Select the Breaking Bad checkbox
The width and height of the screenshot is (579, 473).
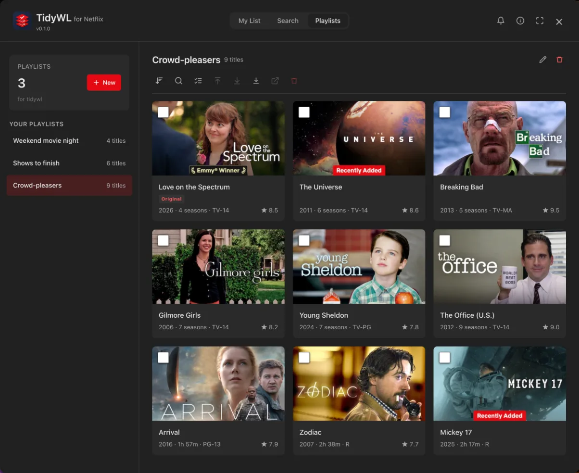(x=445, y=112)
